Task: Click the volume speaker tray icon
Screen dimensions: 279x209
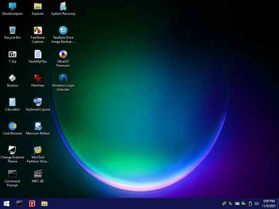Action: (257, 203)
